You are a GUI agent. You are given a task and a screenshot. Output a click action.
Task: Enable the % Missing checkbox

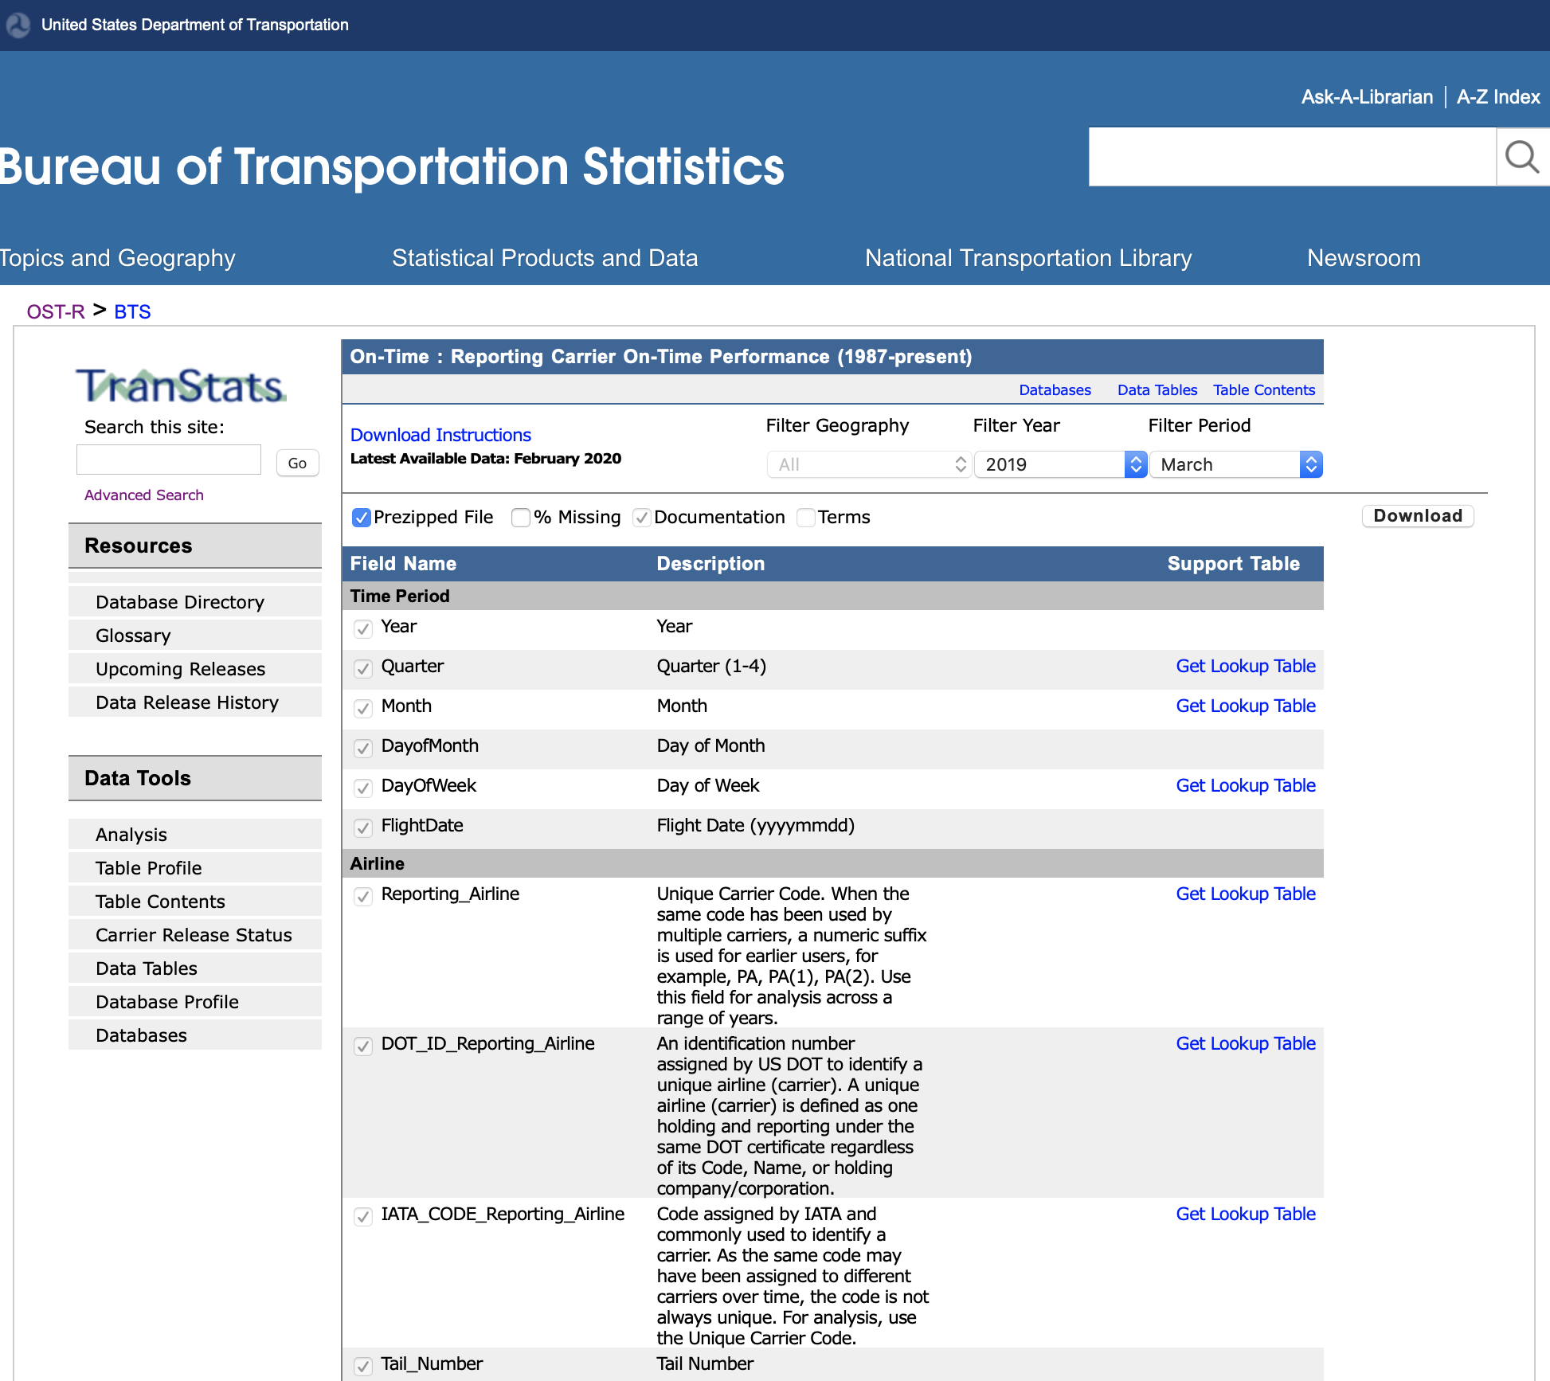click(x=521, y=518)
